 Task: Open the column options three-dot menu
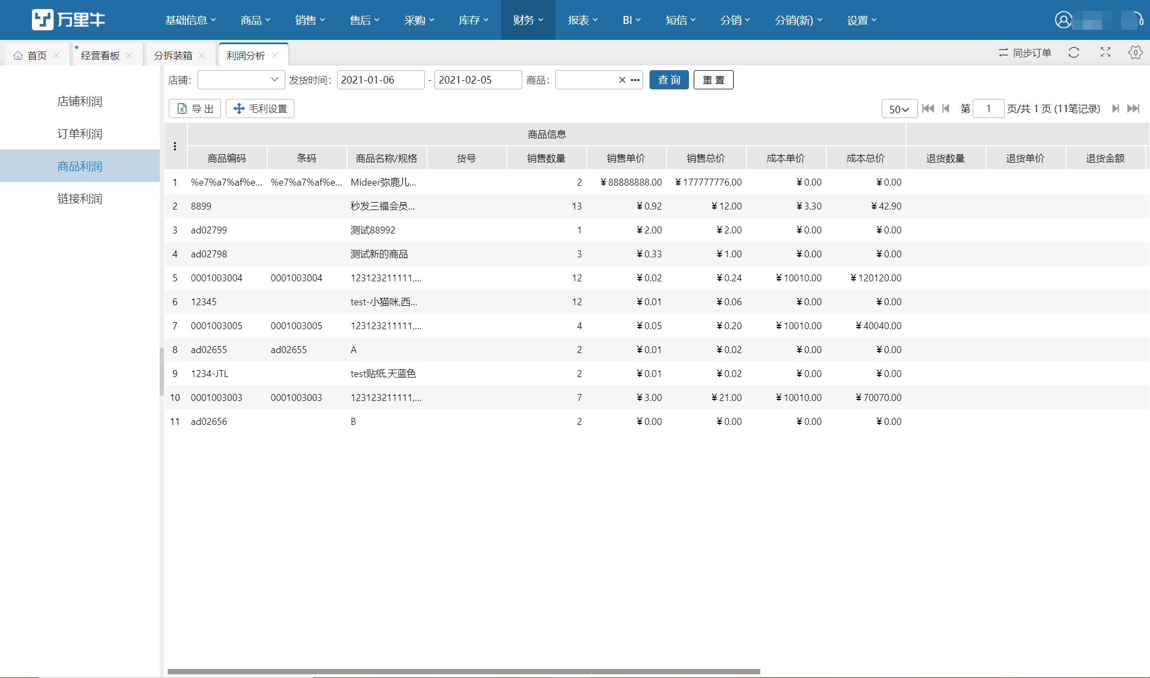(x=175, y=146)
